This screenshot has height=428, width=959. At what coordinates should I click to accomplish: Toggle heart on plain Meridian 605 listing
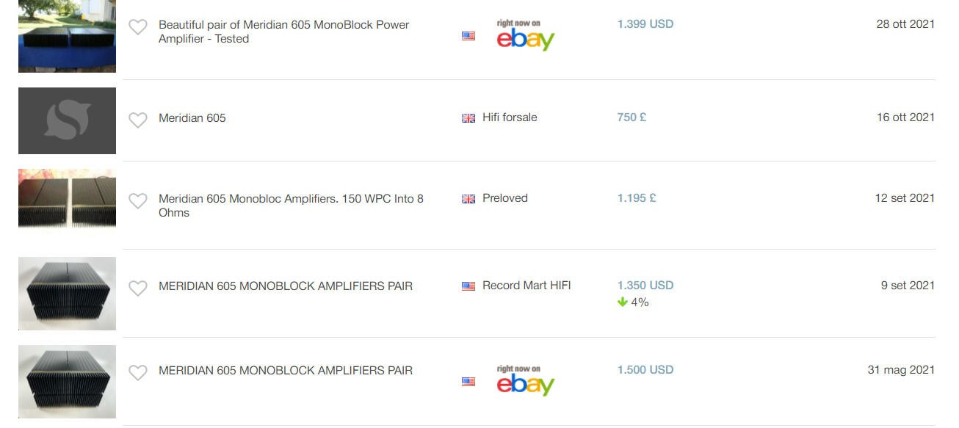coord(138,120)
